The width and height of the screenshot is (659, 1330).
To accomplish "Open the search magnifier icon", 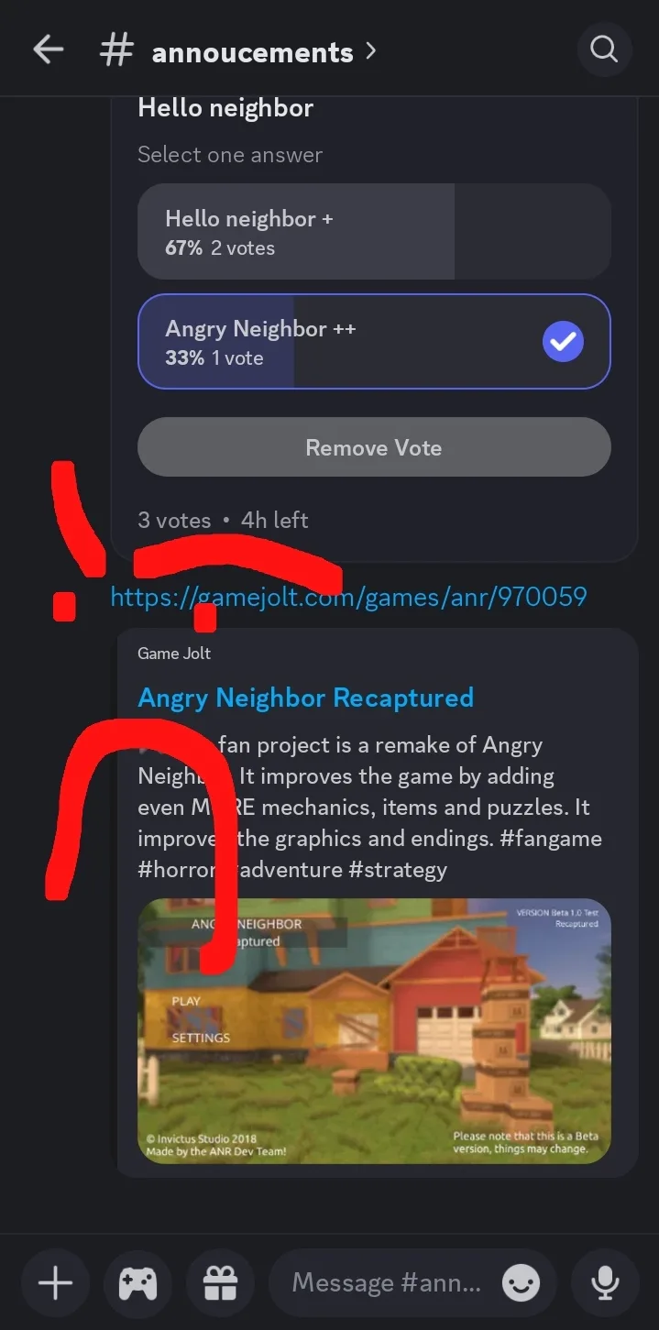I will (604, 49).
